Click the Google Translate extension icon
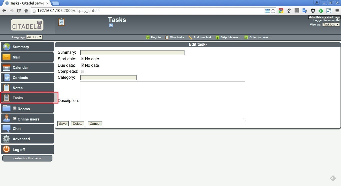The height and width of the screenshot is (186, 341). coord(305,10)
